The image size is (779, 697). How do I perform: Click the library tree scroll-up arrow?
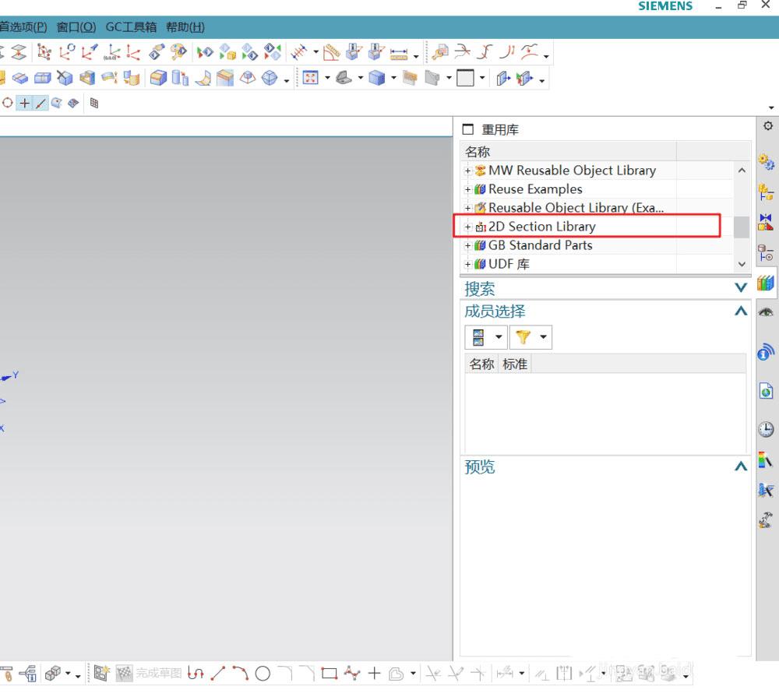pyautogui.click(x=742, y=171)
